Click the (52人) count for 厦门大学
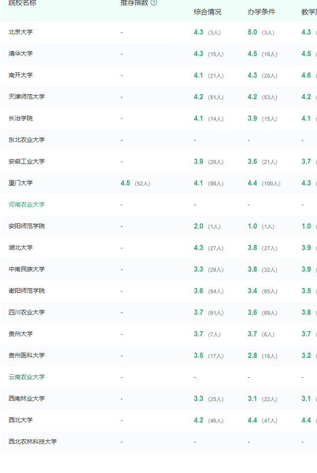Viewport: 317px width, 473px height. pyautogui.click(x=143, y=183)
